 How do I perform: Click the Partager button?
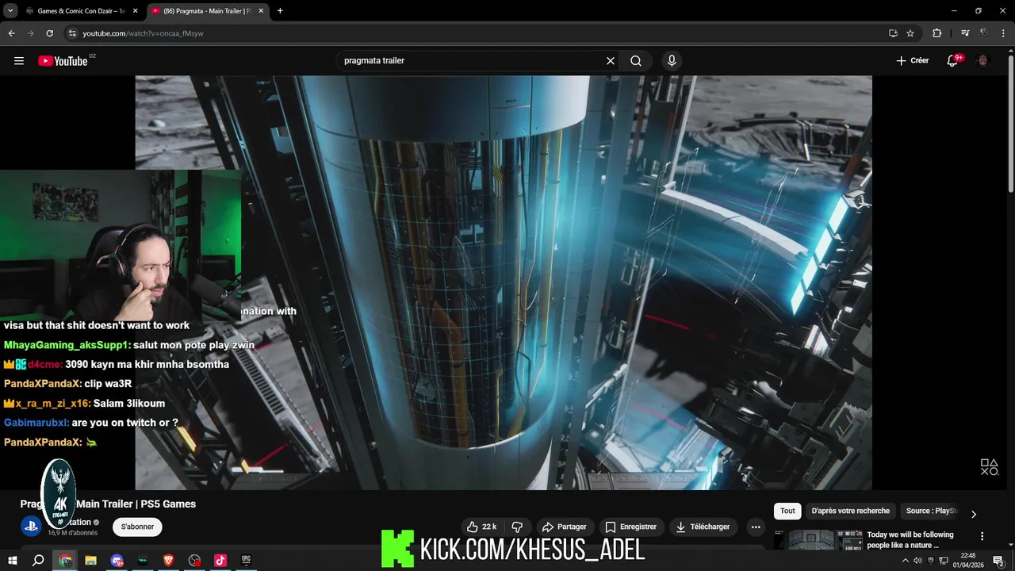564,527
